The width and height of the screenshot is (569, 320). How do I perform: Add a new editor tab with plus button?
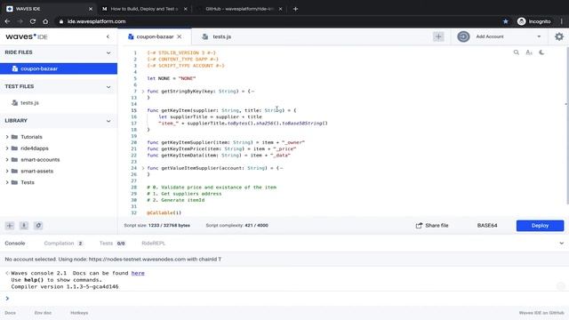(438, 36)
